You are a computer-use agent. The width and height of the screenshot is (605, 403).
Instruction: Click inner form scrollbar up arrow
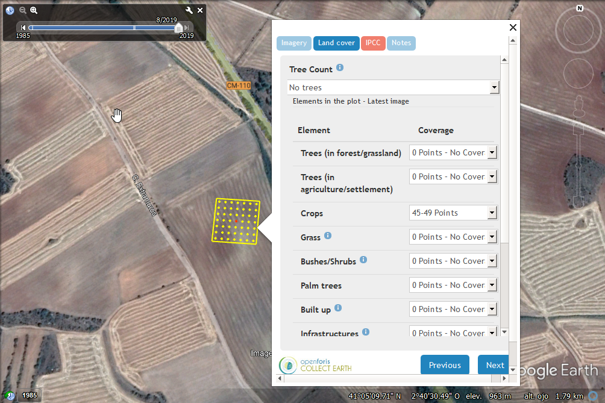(x=504, y=60)
